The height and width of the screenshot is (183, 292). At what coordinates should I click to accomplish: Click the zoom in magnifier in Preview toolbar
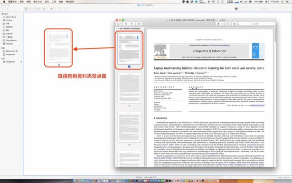point(132,24)
